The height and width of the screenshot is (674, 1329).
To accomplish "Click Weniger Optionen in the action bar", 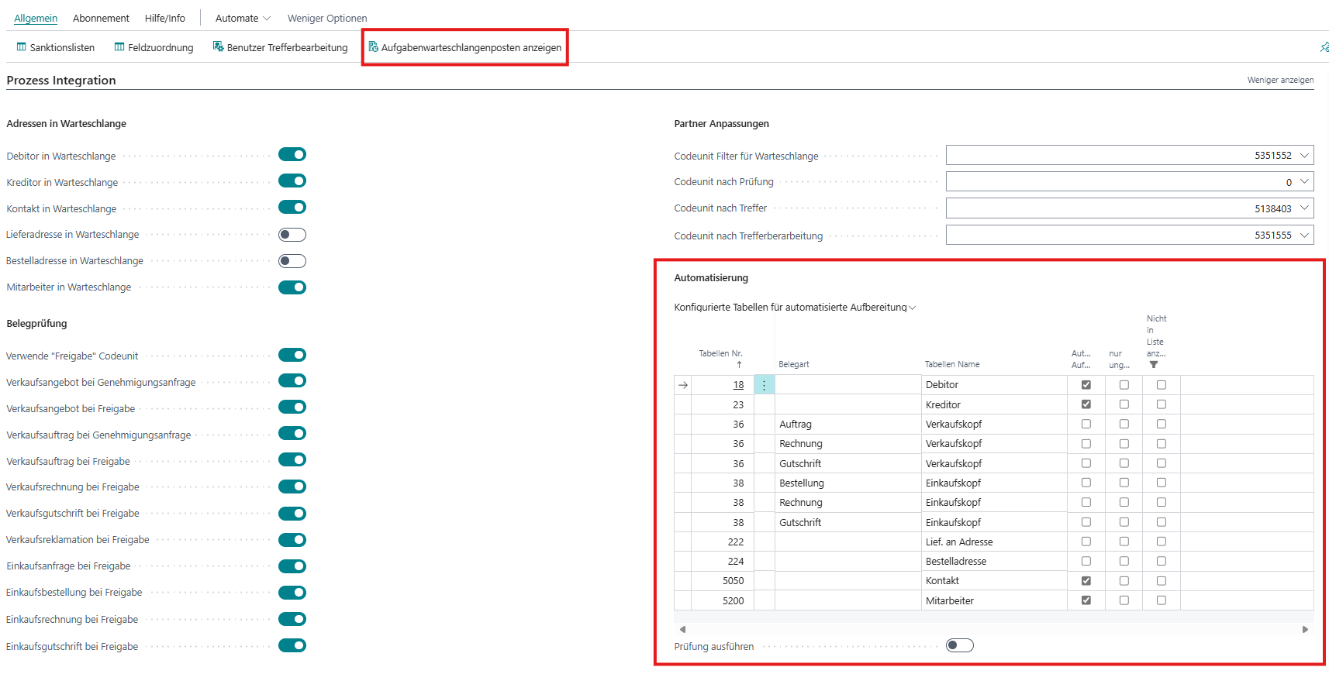I will [x=327, y=18].
